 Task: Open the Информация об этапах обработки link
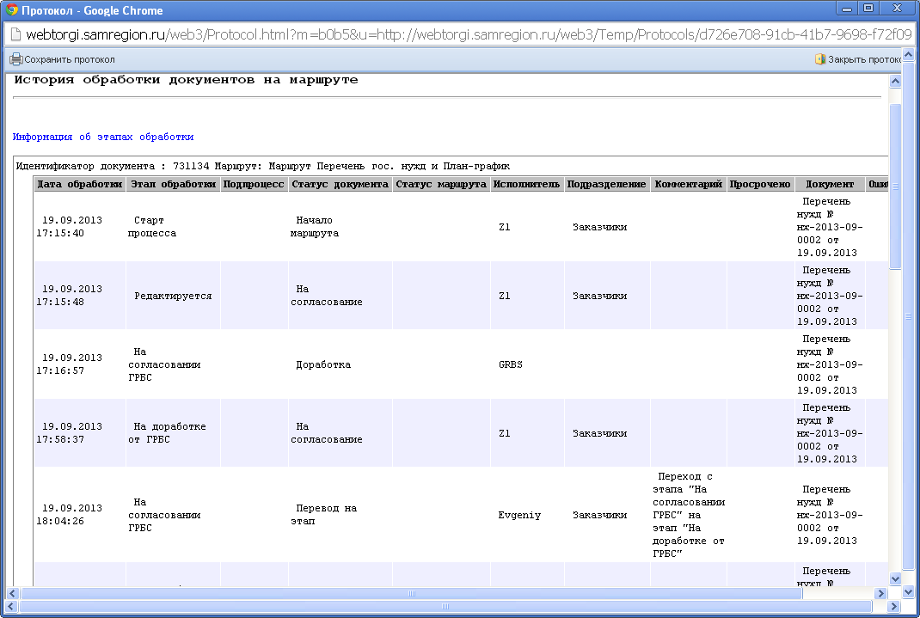(103, 137)
